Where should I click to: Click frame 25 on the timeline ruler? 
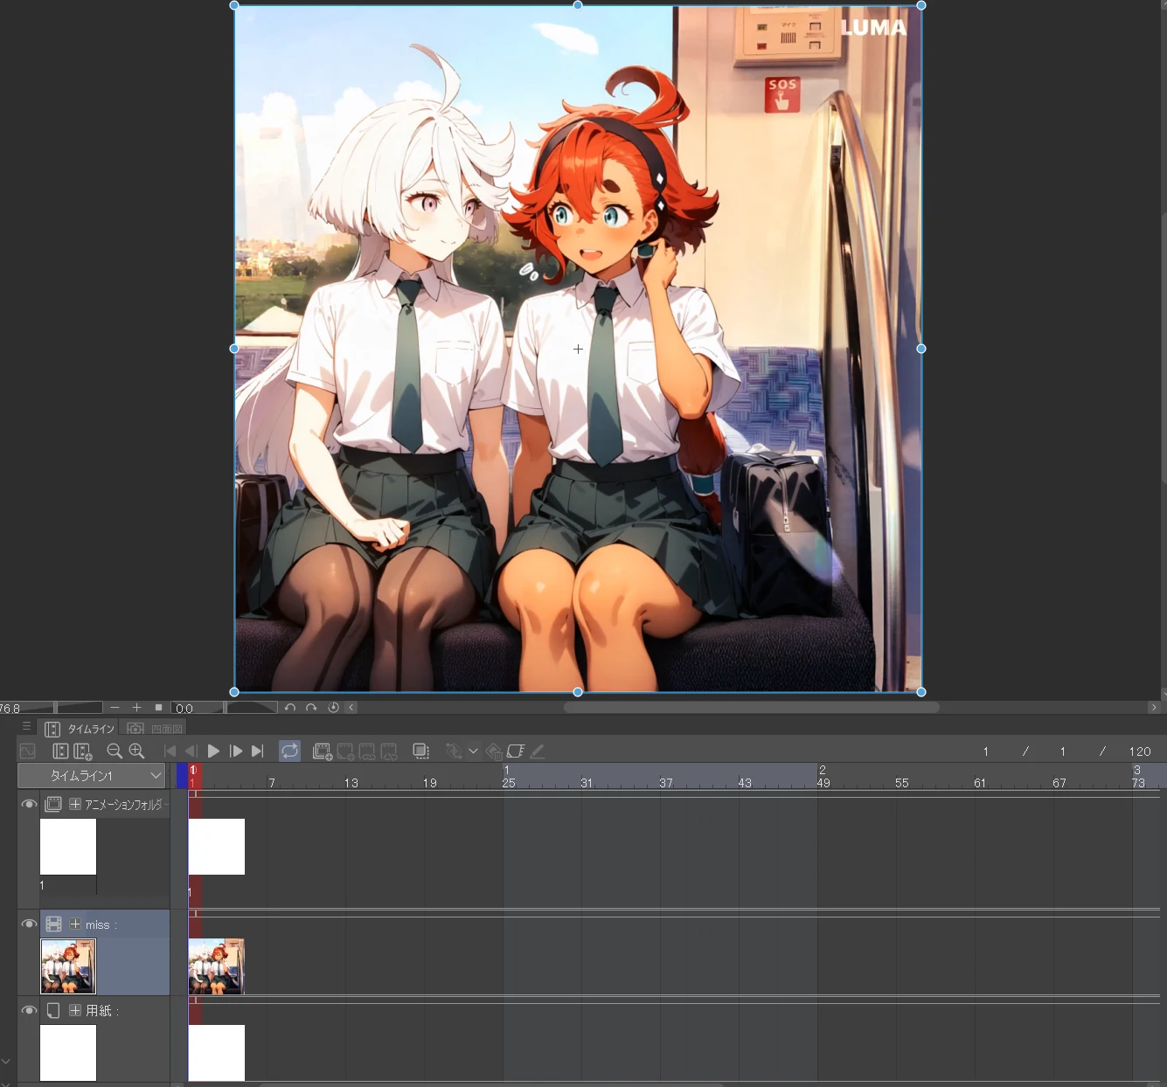509,783
